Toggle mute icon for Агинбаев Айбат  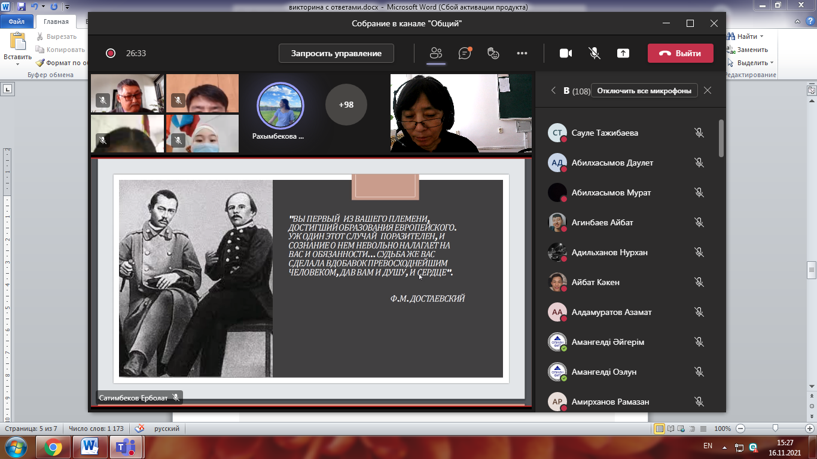pyautogui.click(x=699, y=222)
